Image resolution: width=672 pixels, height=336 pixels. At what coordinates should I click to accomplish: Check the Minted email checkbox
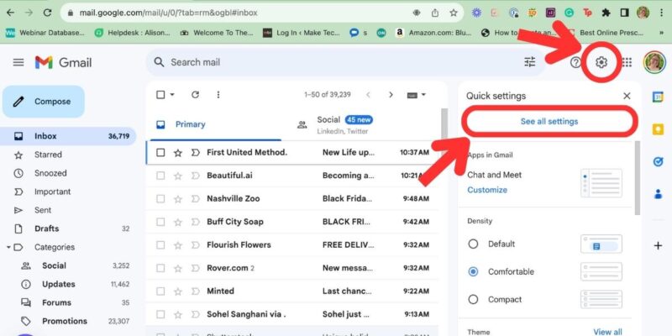(x=160, y=291)
